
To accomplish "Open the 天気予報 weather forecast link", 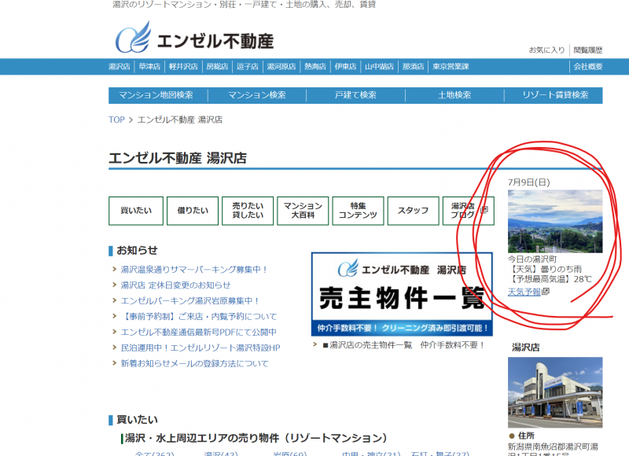I will pos(524,292).
